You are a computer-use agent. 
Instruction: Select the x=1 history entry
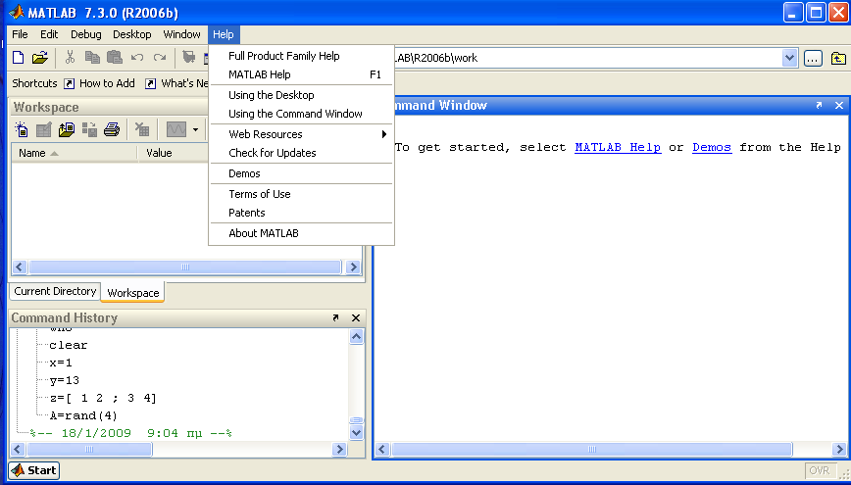point(60,363)
